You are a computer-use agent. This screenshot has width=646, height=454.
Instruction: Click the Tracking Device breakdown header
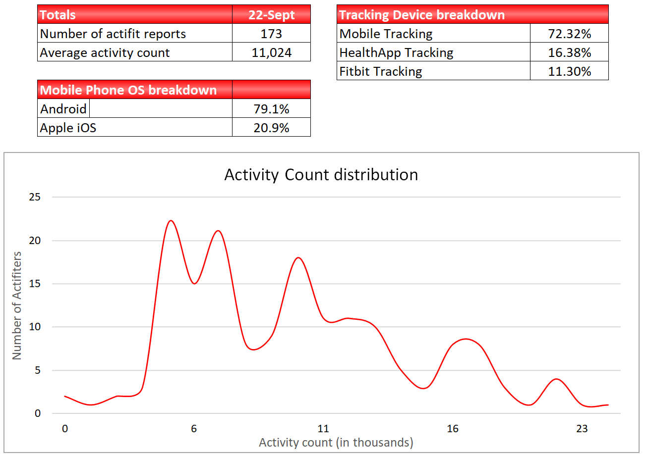(472, 14)
